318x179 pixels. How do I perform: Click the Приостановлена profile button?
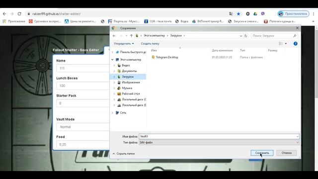click(293, 14)
